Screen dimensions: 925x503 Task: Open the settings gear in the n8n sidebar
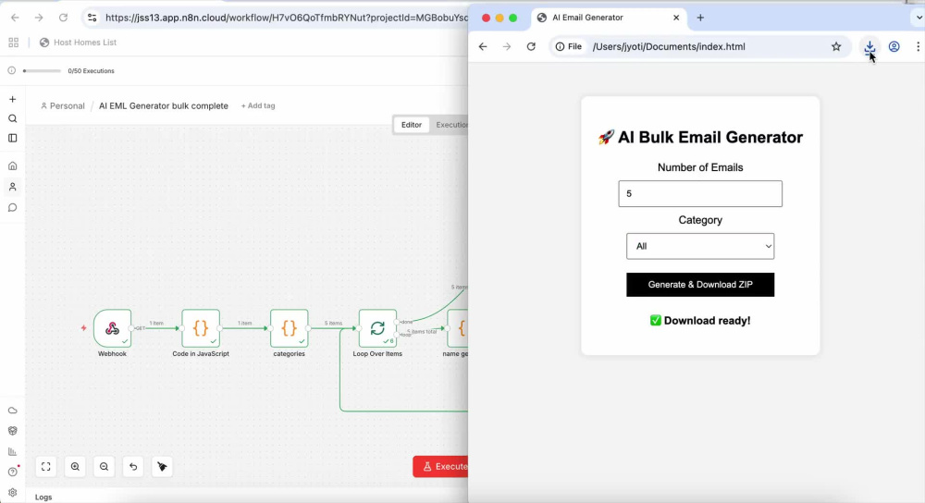(12, 493)
